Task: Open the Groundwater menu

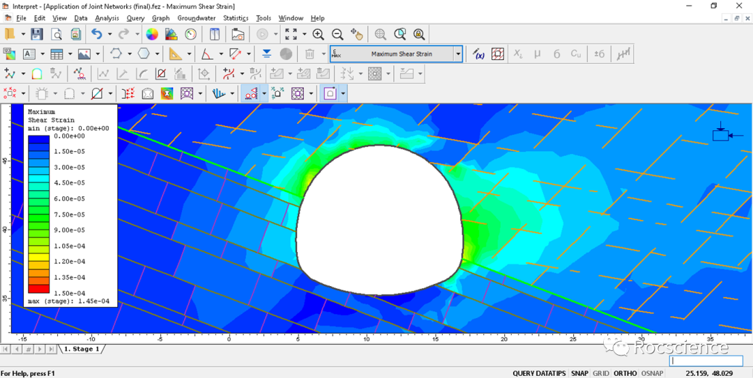Action: pyautogui.click(x=196, y=18)
